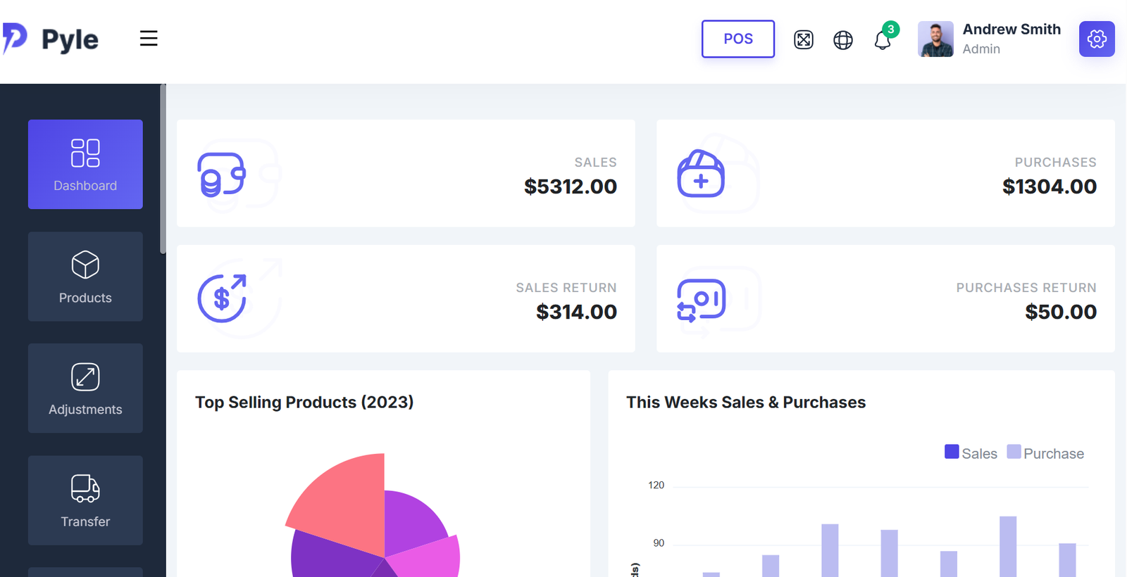
Task: Toggle the Purchase series in chart legend
Action: (x=1045, y=453)
